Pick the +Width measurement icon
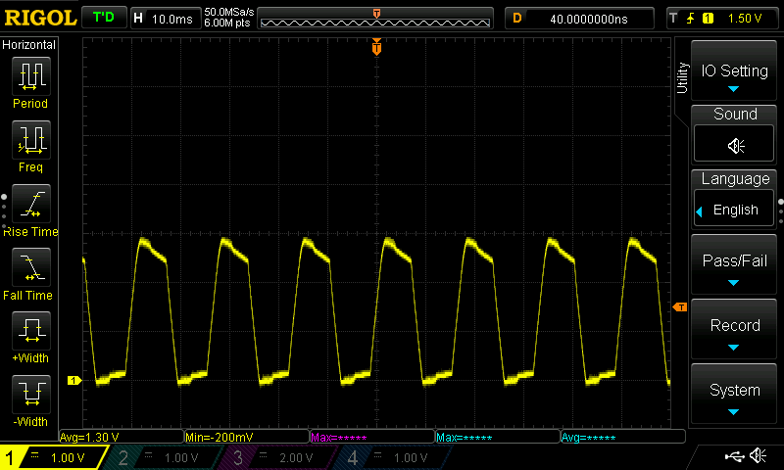Screen dimensions: 784x470 [x=30, y=331]
